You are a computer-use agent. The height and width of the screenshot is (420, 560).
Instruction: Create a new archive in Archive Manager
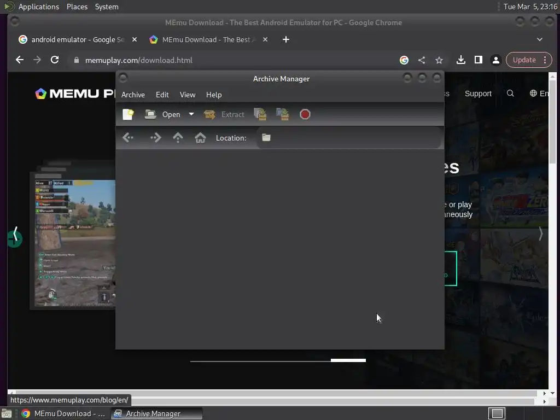click(128, 114)
